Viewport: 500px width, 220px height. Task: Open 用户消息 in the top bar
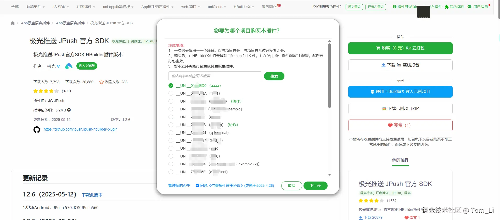pos(481,7)
